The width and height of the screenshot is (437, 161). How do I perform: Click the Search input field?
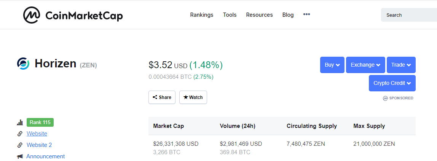(x=409, y=15)
